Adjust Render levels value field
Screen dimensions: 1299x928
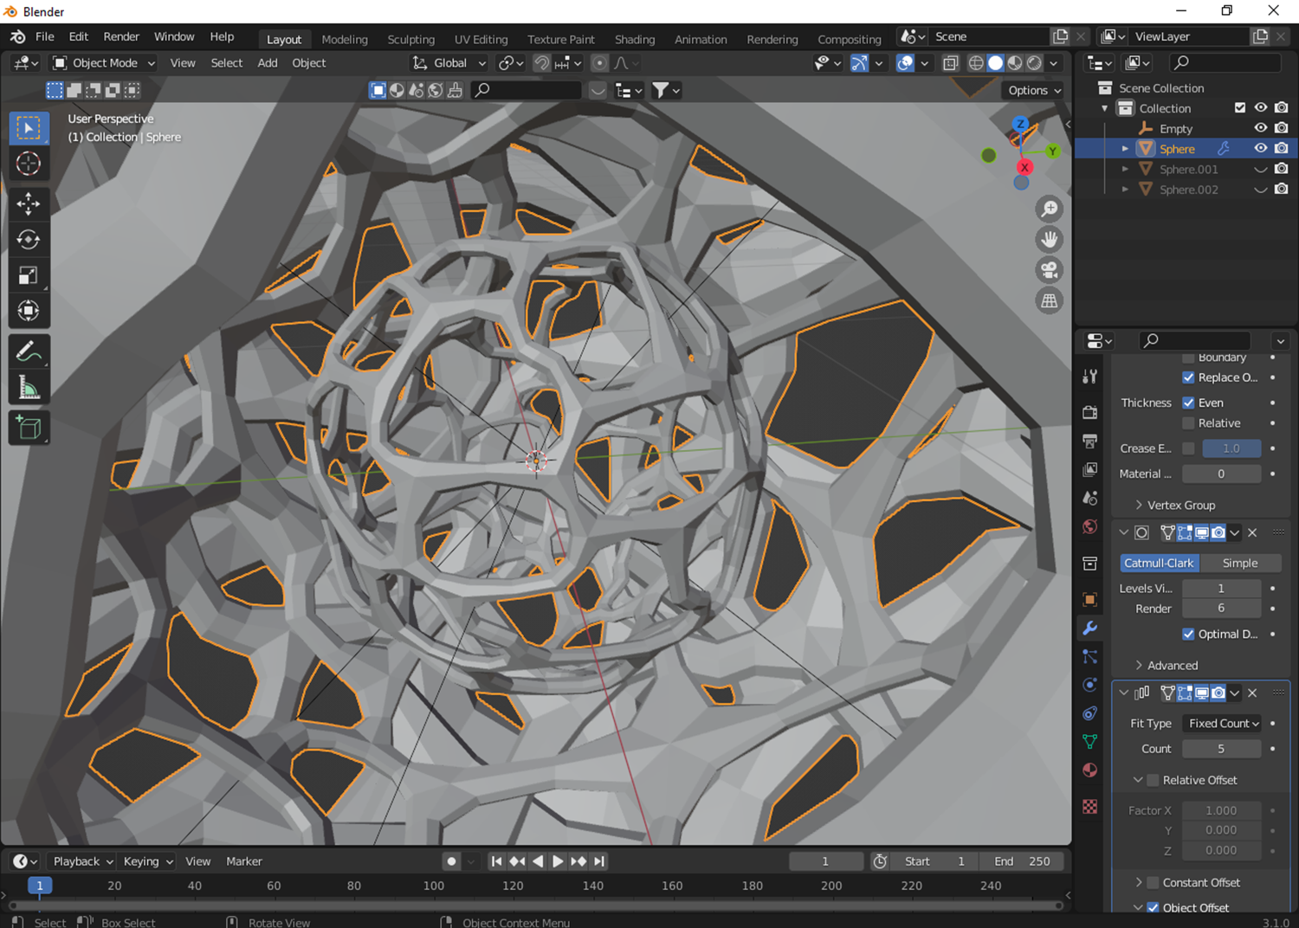click(1222, 609)
